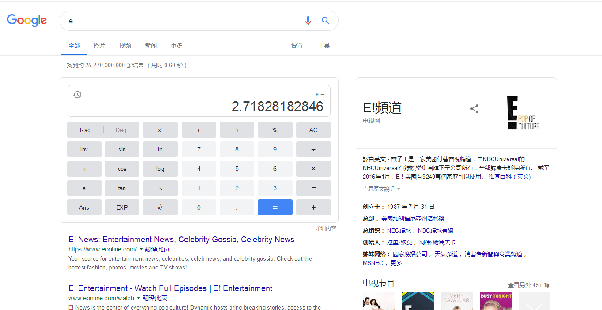
Task: Click the log function key
Action: coord(160,169)
